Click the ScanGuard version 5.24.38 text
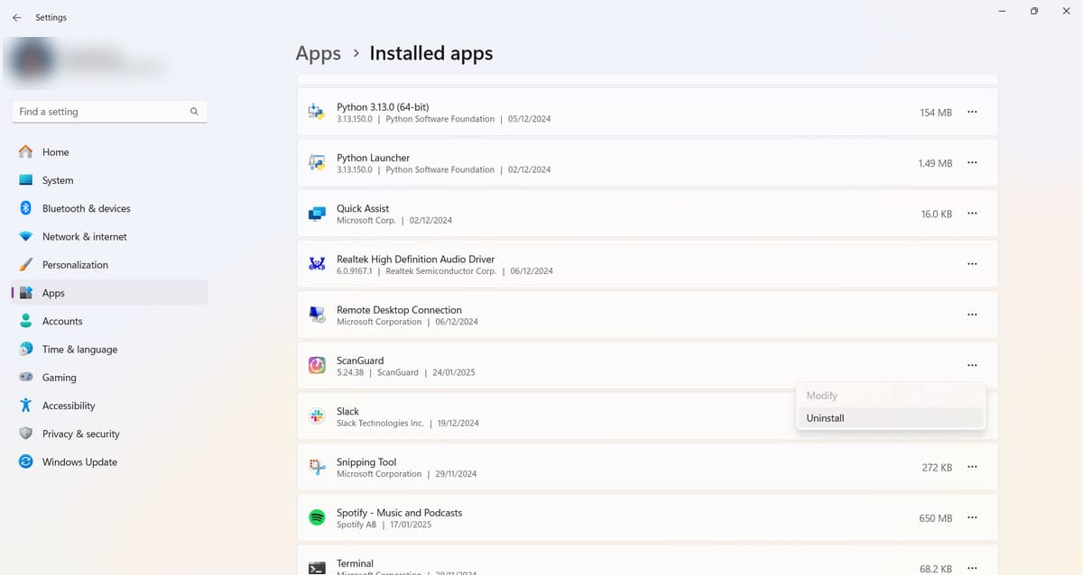 click(x=350, y=372)
